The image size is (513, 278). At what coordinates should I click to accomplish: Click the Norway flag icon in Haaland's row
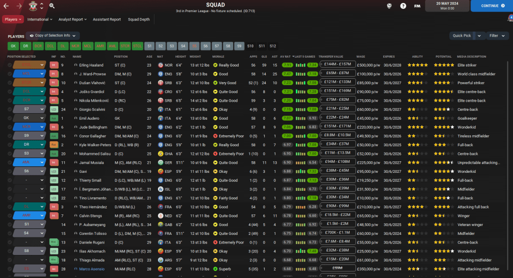[x=160, y=65]
